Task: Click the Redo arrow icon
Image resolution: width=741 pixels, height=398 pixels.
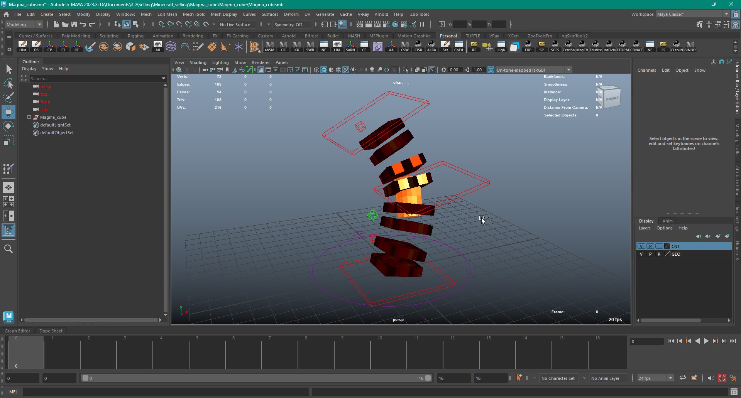Action: pyautogui.click(x=92, y=24)
